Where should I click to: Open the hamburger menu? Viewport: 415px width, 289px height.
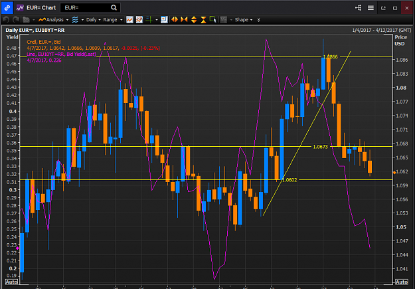point(371,8)
